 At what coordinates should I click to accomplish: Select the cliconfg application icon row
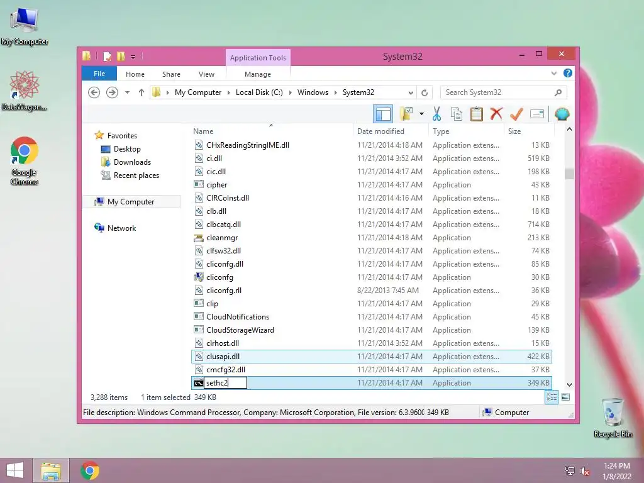371,277
